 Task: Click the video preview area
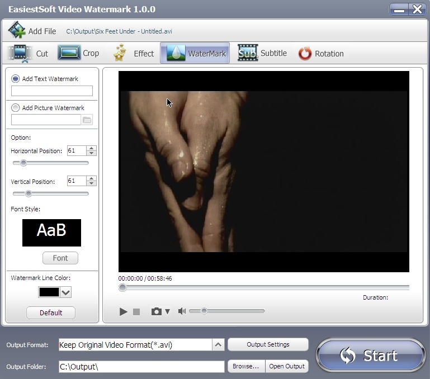pyautogui.click(x=264, y=172)
